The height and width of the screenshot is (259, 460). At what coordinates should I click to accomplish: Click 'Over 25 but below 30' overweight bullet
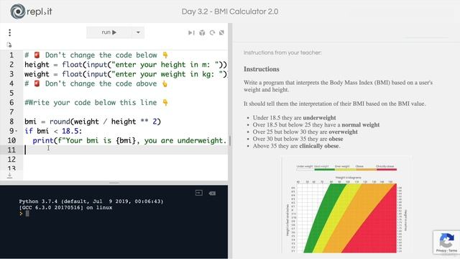point(305,132)
